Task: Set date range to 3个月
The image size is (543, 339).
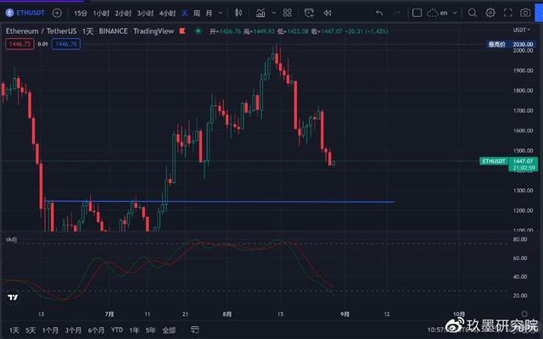Action: [x=73, y=331]
